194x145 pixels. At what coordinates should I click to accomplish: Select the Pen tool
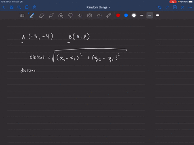32,15
